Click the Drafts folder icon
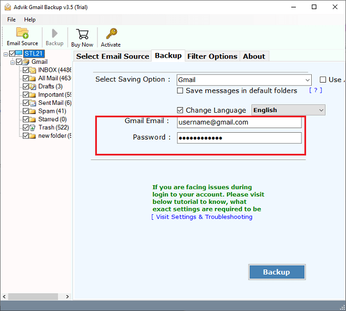This screenshot has height=311, width=346. click(32, 87)
